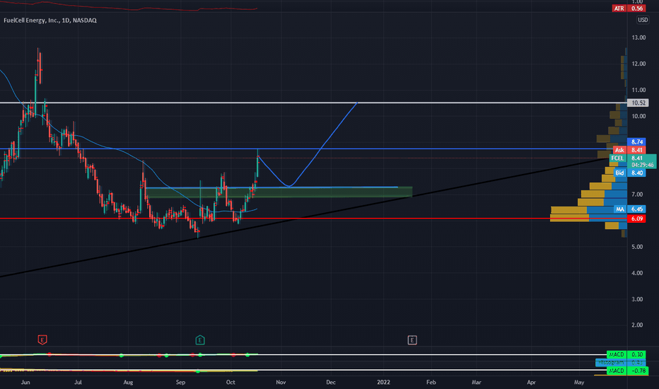Click the red earnings E marker near June
This screenshot has width=659, height=389.
(x=42, y=339)
